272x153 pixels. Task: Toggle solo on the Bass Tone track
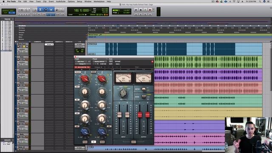24,46
